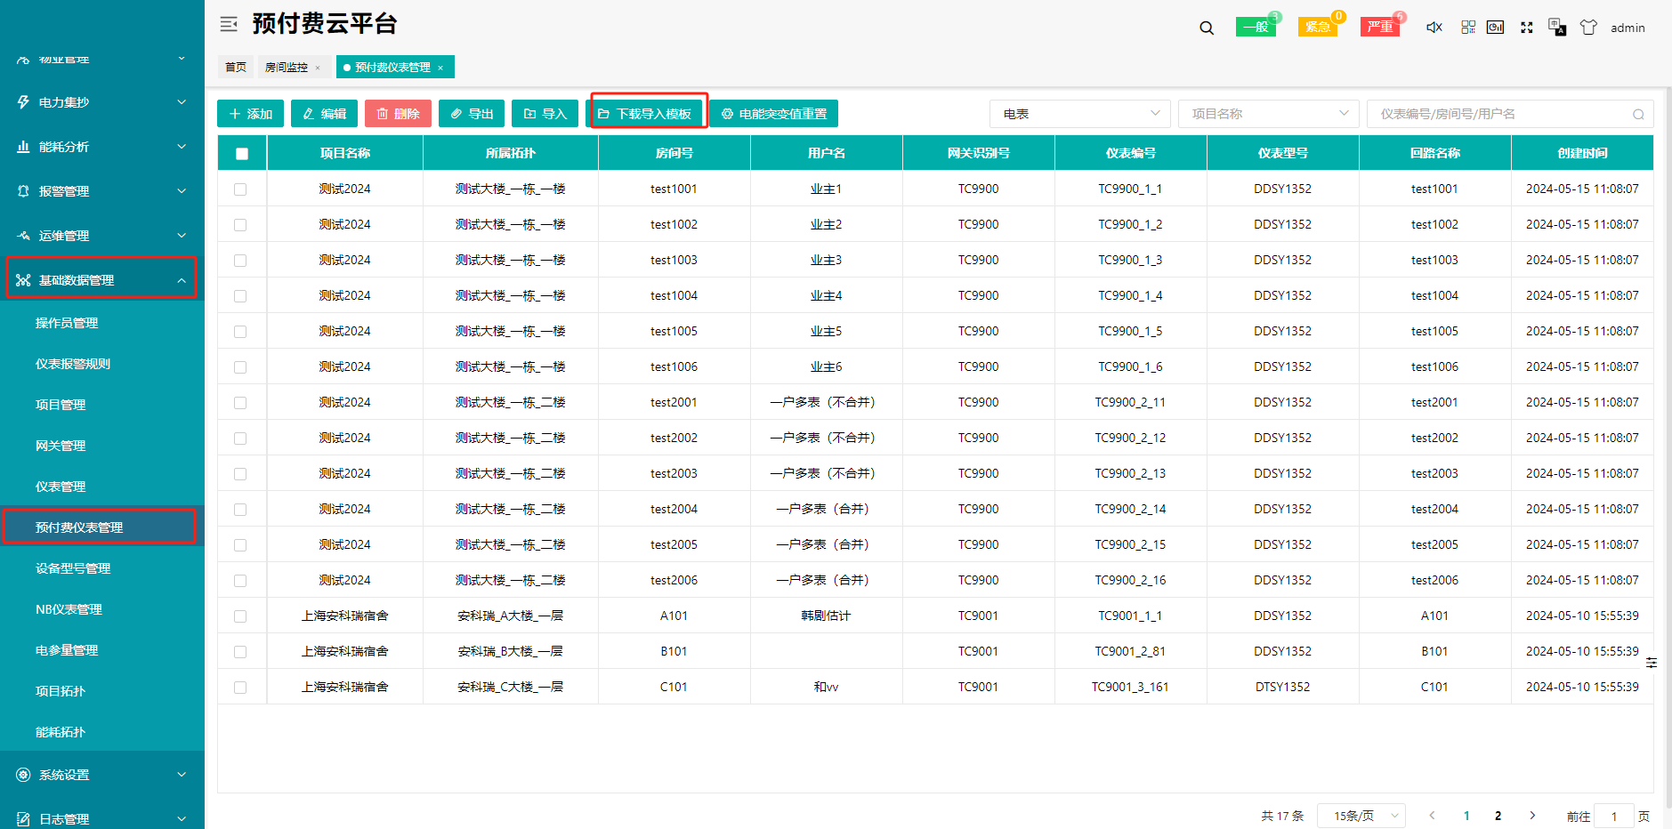1672x829 pixels.
Task: Select the checkbox for room A101
Action: (240, 616)
